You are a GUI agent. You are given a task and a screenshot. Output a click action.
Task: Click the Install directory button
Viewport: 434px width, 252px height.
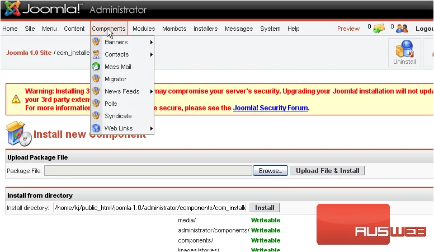265,208
